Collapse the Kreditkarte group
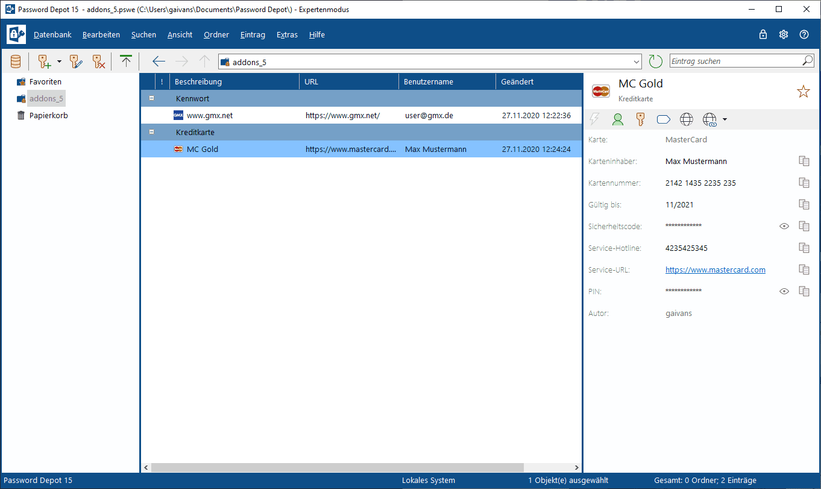 [x=152, y=132]
